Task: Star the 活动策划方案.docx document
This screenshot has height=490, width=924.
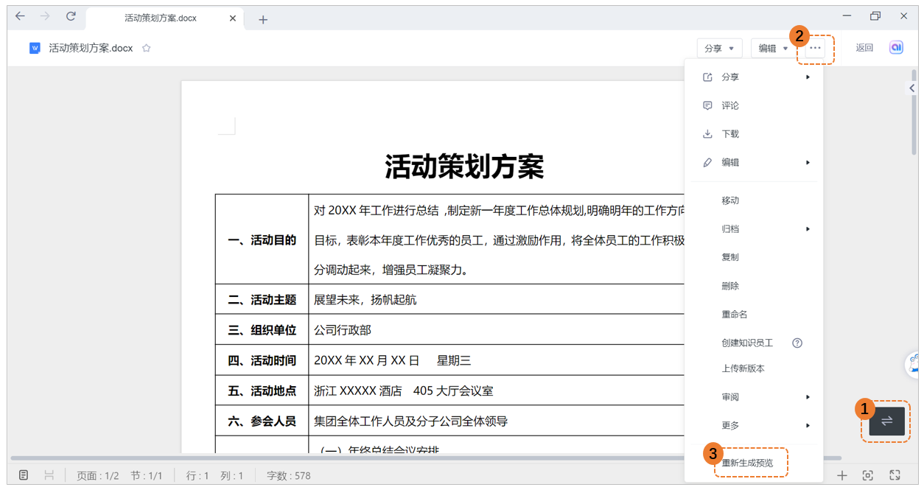Action: point(146,47)
